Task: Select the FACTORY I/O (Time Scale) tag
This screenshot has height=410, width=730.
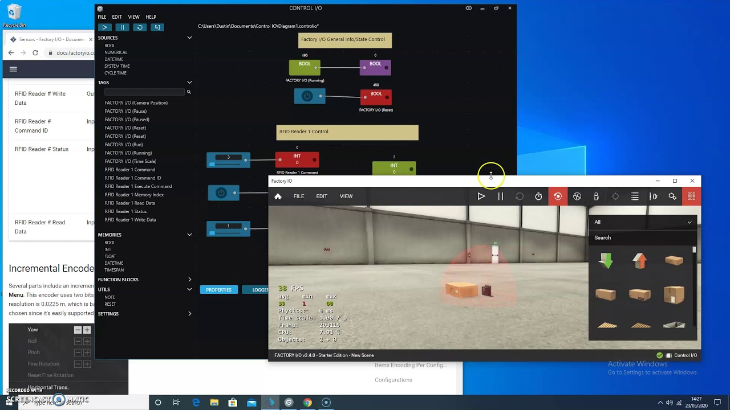Action: (x=131, y=161)
